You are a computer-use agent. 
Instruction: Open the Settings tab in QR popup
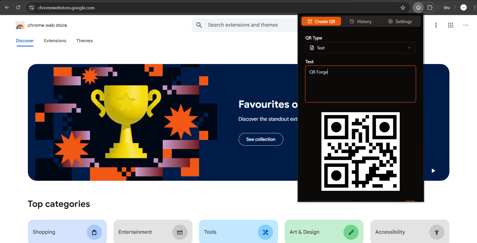pos(400,22)
